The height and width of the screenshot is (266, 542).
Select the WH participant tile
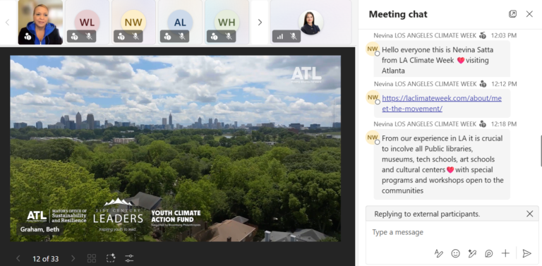click(x=227, y=23)
